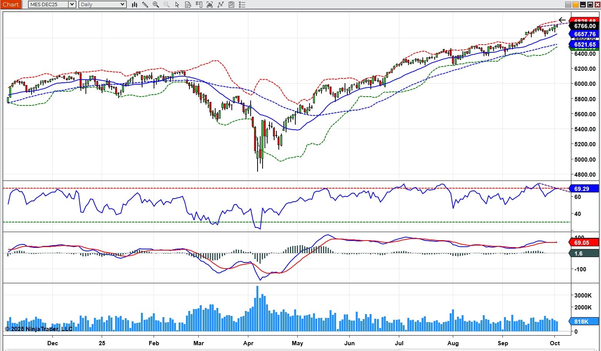The height and width of the screenshot is (351, 601).
Task: Open the Chart Properties list icon
Action: (242, 5)
